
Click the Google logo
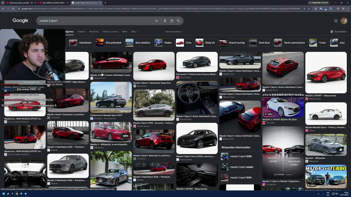[20, 21]
